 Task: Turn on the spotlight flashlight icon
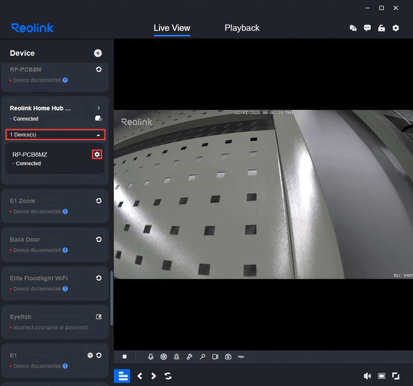coord(189,357)
